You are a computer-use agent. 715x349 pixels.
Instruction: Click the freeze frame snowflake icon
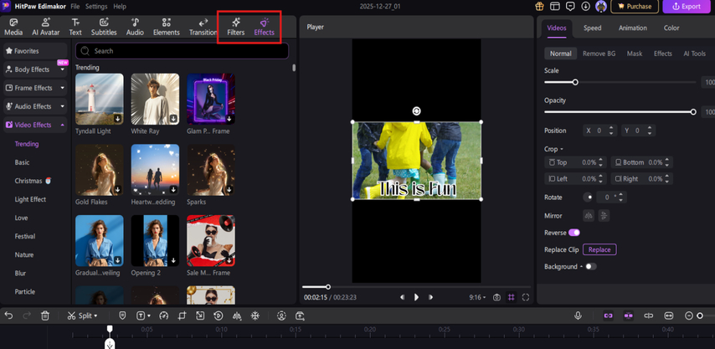(x=255, y=316)
